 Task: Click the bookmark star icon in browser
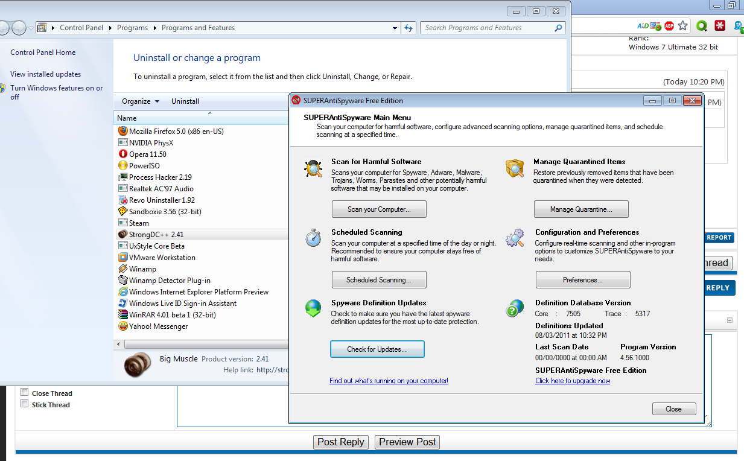[x=682, y=26]
